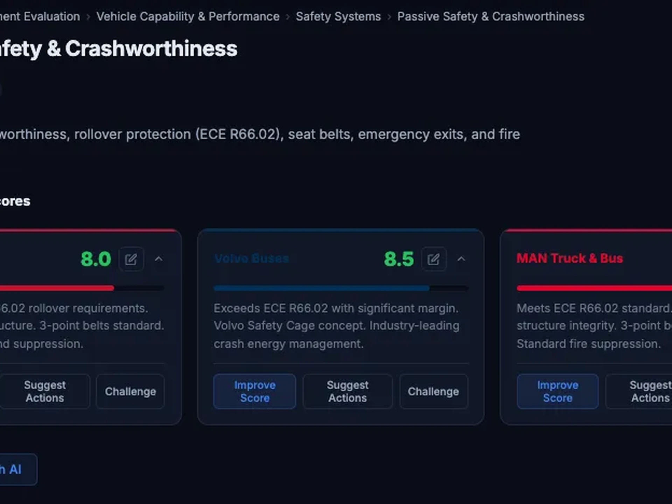Click the Volvo Buses card title

point(251,258)
